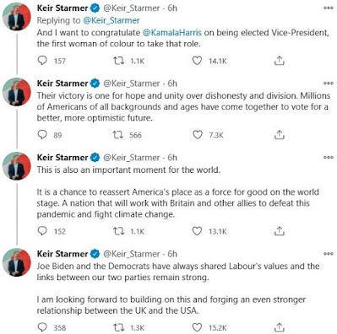
Task: Open the @KamalaHarris mention link
Action: pos(172,33)
